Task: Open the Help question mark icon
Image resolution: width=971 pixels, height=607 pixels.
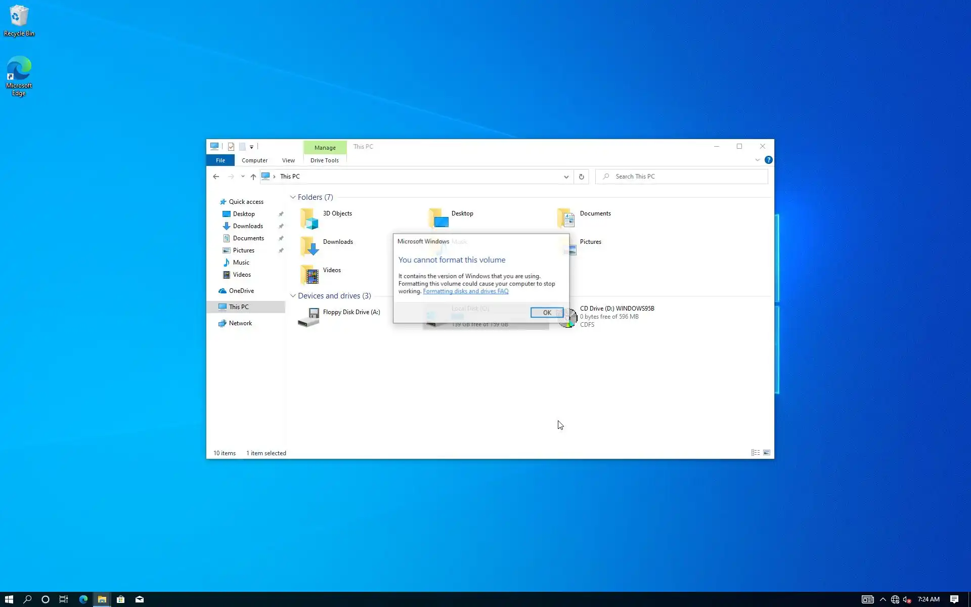Action: pos(768,160)
